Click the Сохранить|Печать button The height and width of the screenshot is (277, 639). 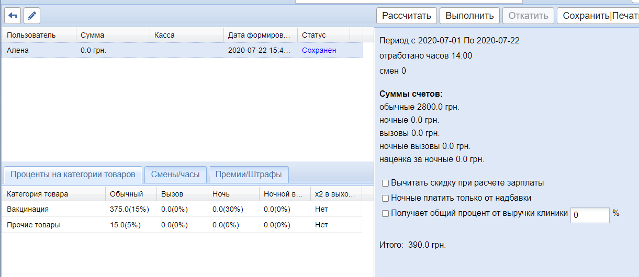click(598, 16)
